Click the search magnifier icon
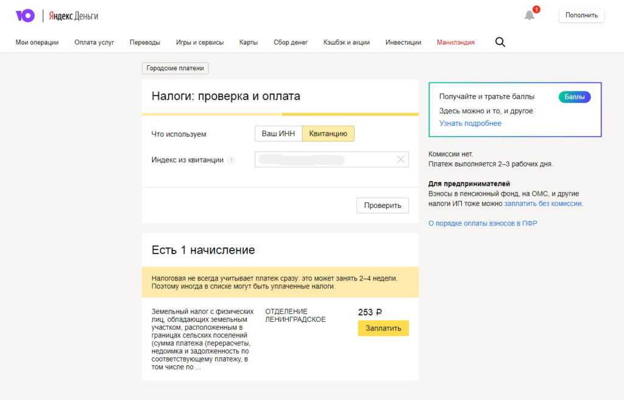624x400 pixels. 500,42
